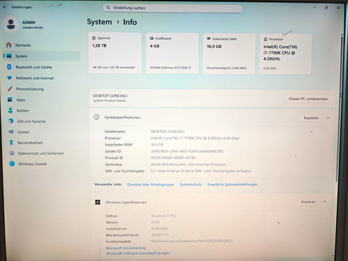Click the Apps icon in sidebar
348x261 pixels.
(x=10, y=100)
